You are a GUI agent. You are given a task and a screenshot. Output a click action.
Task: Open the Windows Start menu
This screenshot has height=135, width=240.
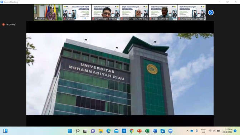coord(70,131)
